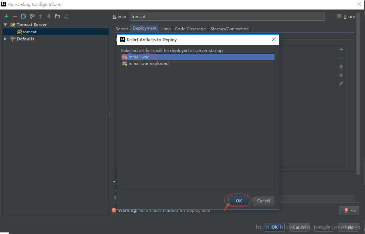Copy configuration using the copy icon

[23, 16]
